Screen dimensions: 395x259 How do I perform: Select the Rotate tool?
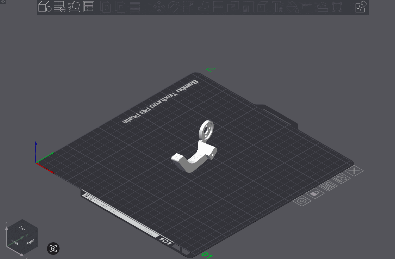pyautogui.click(x=174, y=7)
